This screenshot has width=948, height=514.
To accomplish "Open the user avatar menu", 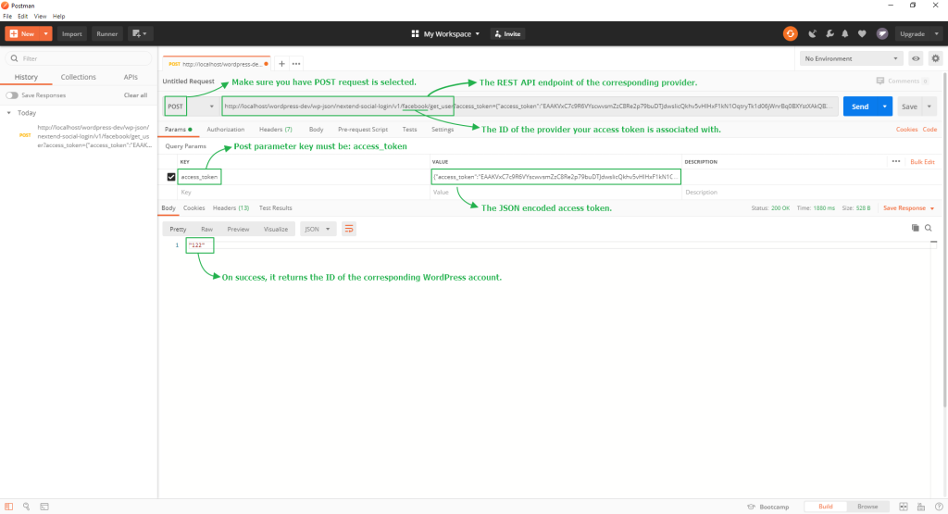I will click(x=882, y=34).
